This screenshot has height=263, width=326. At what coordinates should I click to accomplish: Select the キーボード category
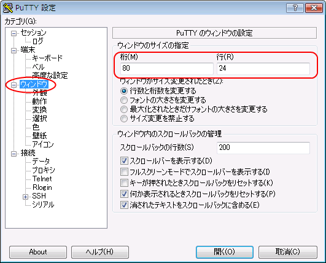47,58
